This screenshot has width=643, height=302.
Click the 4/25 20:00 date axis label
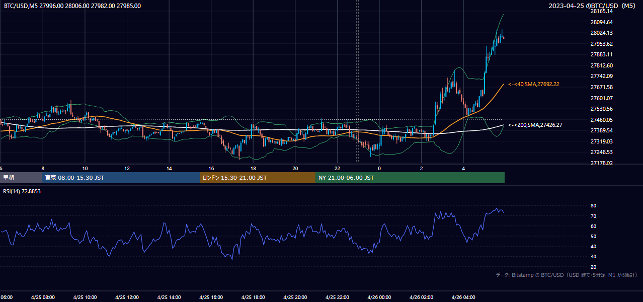(295, 297)
